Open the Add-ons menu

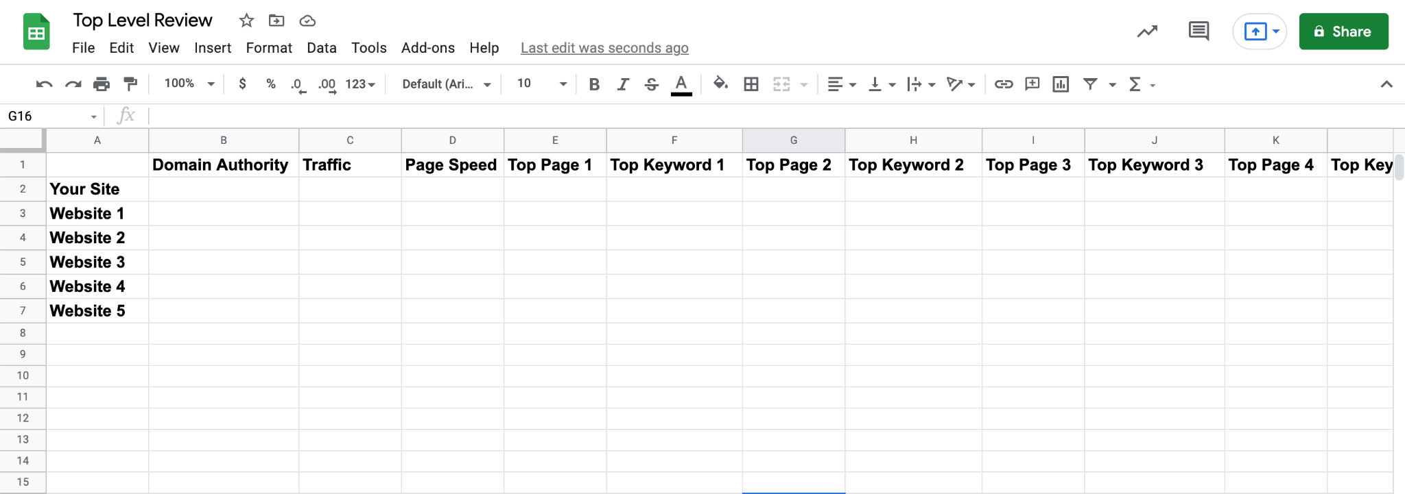pos(428,48)
